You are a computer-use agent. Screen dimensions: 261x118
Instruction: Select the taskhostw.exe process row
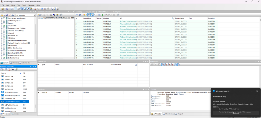pos(15,99)
